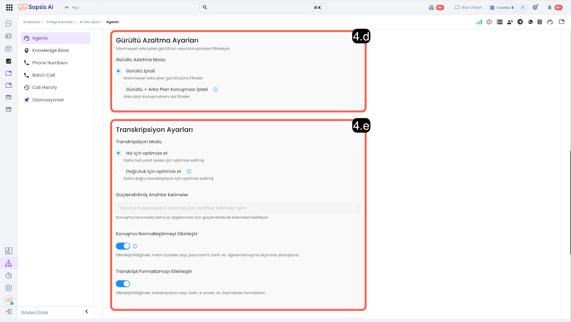The image size is (571, 322).
Task: Click the chatbot robot icon
Action: click(489, 22)
